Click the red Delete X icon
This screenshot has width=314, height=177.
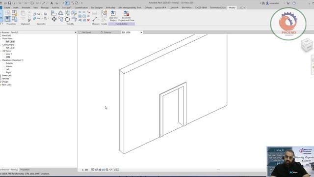[x=88, y=20]
